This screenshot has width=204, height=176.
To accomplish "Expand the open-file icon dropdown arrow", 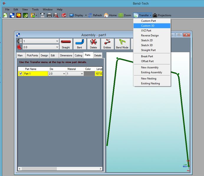I will tap(37, 15).
